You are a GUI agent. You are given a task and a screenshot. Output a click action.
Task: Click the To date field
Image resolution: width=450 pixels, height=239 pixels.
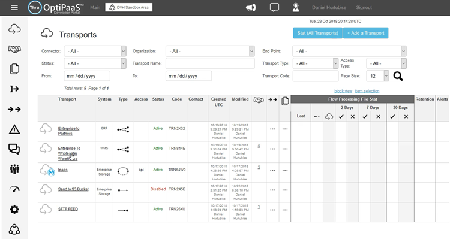[188, 76]
